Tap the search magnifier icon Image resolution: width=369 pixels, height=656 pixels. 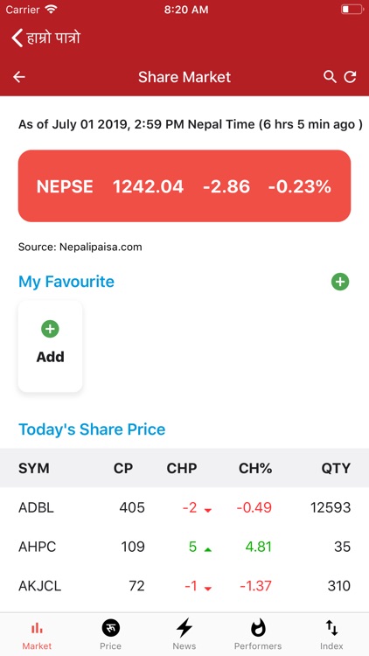(x=330, y=77)
